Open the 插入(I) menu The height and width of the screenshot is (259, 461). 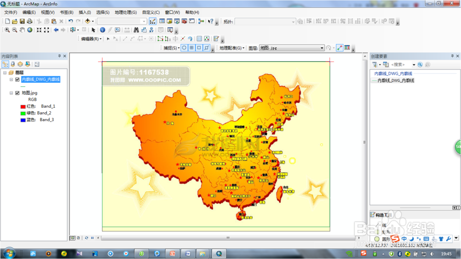(85, 12)
